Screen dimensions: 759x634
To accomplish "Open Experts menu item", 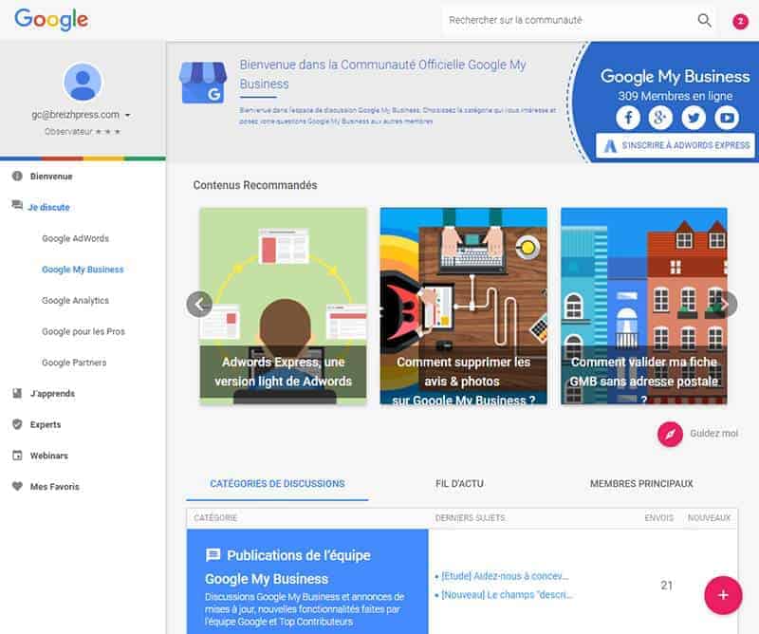I will pyautogui.click(x=46, y=425).
